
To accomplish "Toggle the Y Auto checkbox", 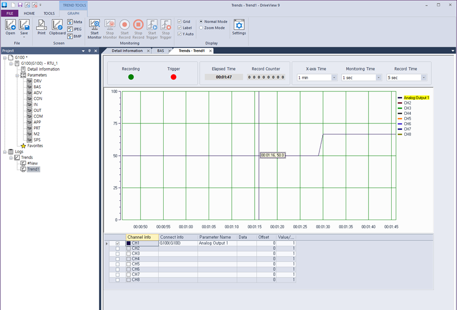I will [x=179, y=34].
